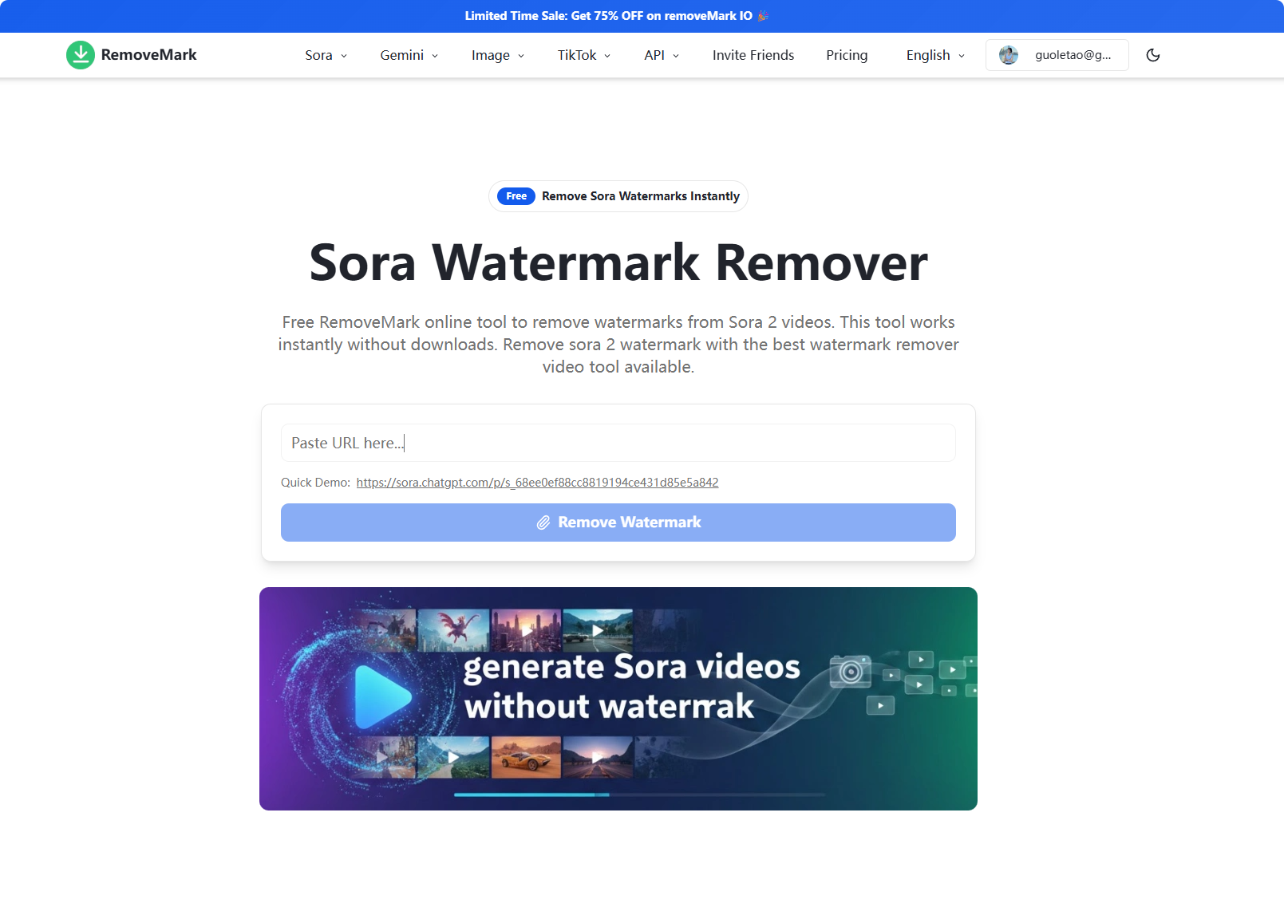Focus the Paste URL here input field
The width and height of the screenshot is (1284, 911).
coord(618,443)
